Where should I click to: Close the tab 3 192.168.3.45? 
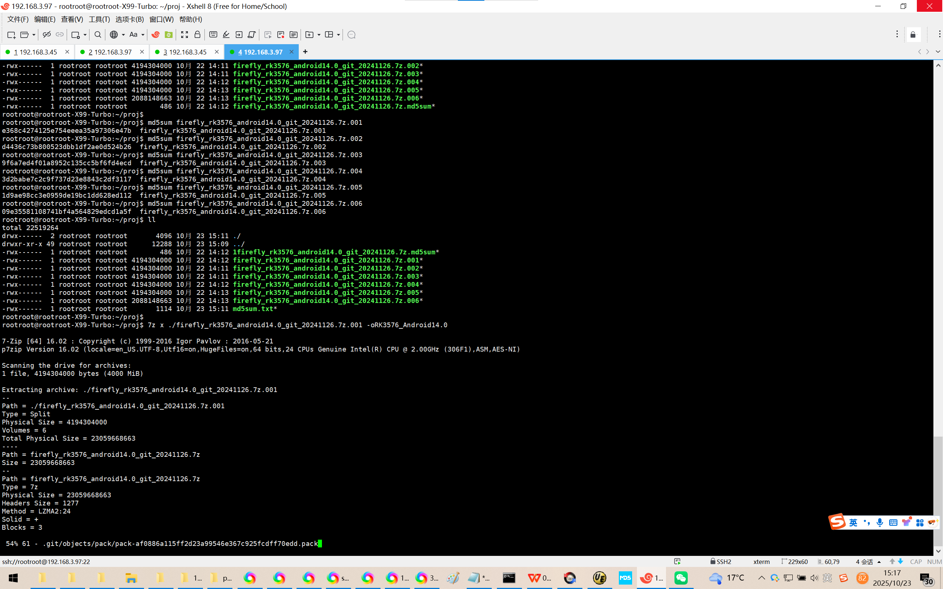217,52
